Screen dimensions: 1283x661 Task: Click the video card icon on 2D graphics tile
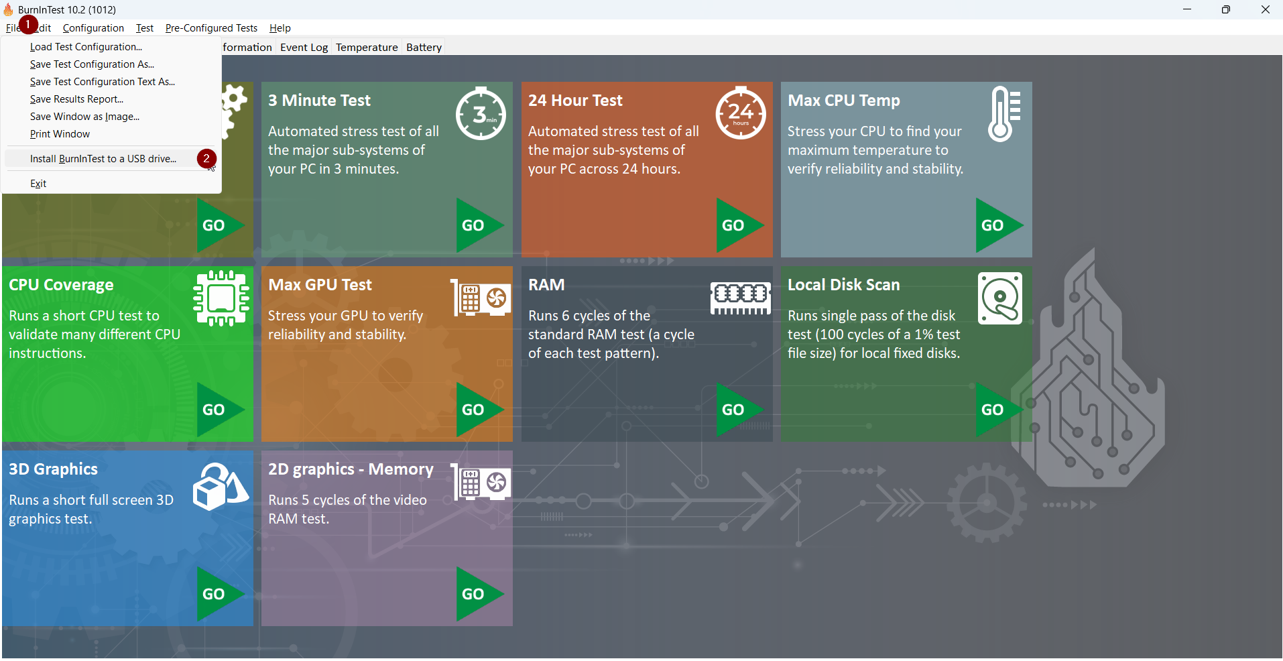click(x=481, y=482)
